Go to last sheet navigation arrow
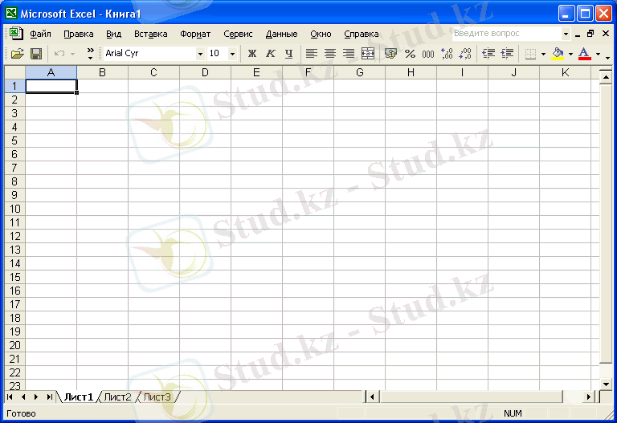The height and width of the screenshot is (423, 617). pyautogui.click(x=49, y=397)
